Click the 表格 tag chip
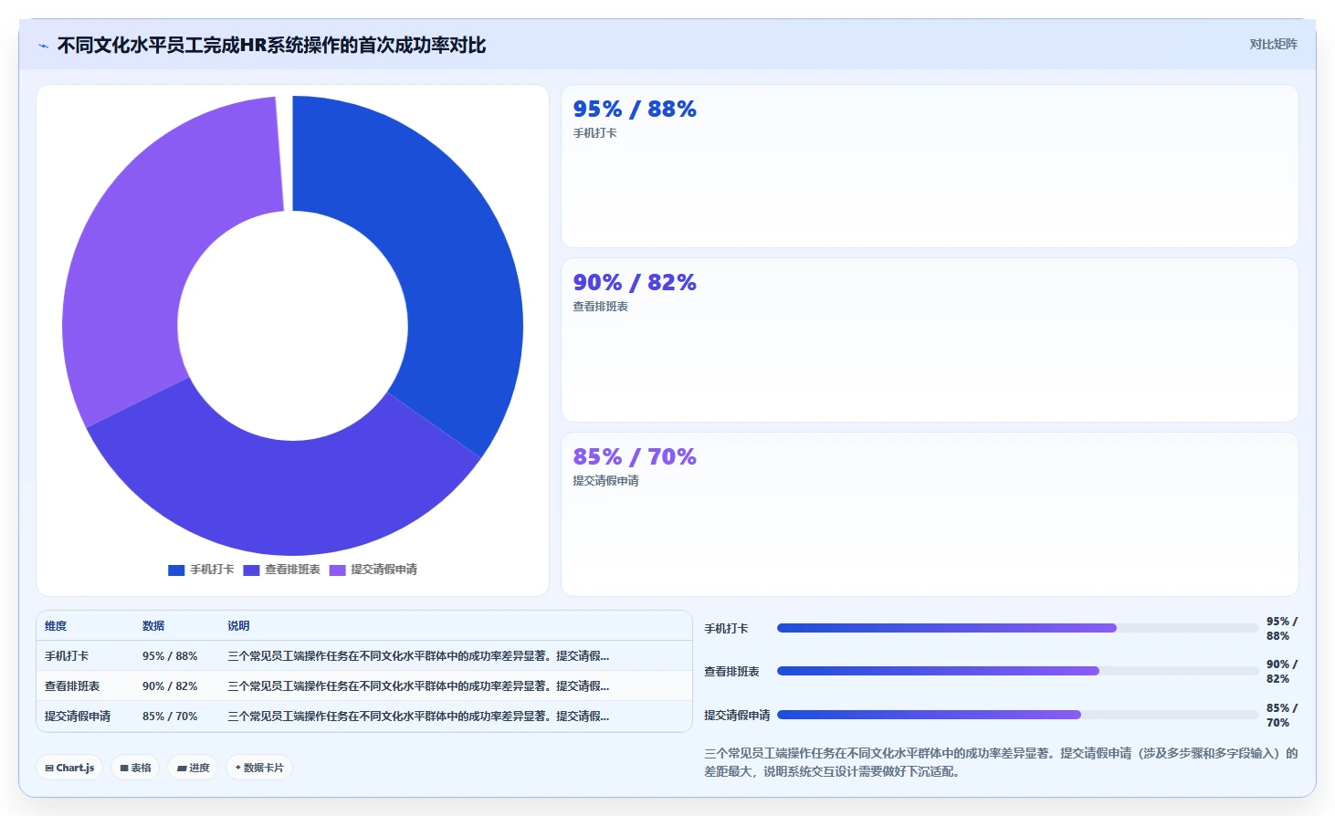The height and width of the screenshot is (816, 1335). [135, 768]
